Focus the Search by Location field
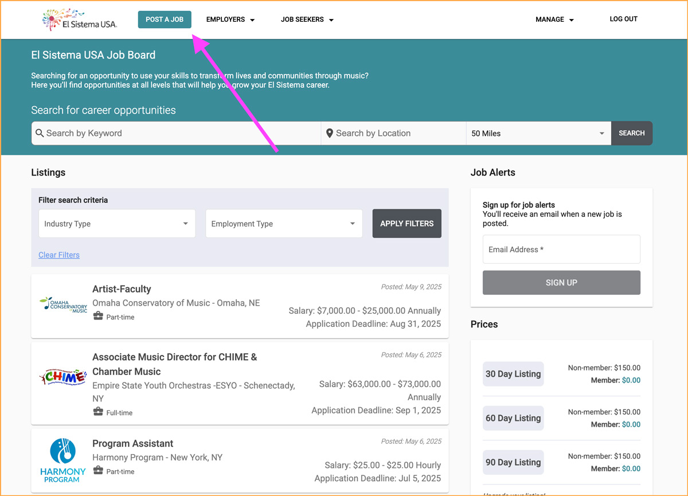This screenshot has height=496, width=688. point(393,133)
